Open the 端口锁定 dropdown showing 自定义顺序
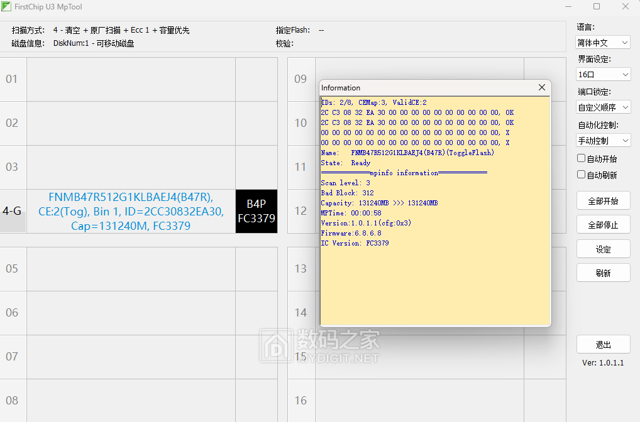The width and height of the screenshot is (640, 422). (x=603, y=107)
